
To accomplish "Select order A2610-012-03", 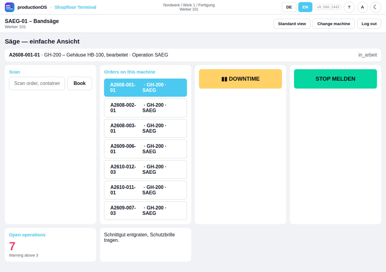I will [145, 170].
